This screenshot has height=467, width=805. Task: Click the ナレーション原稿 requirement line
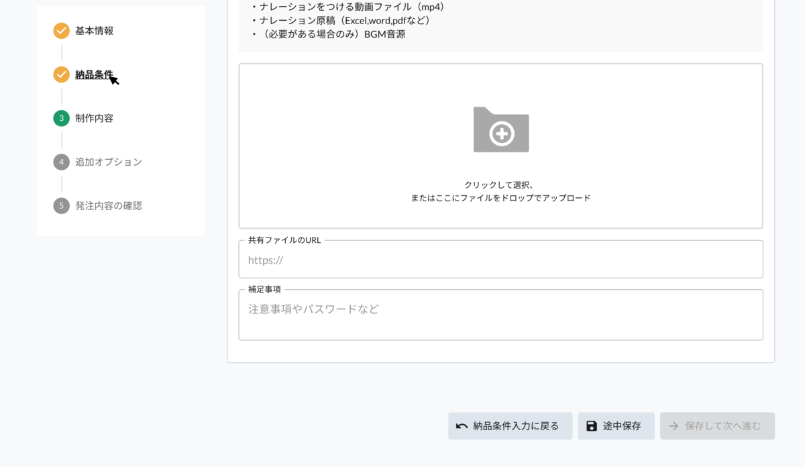341,20
